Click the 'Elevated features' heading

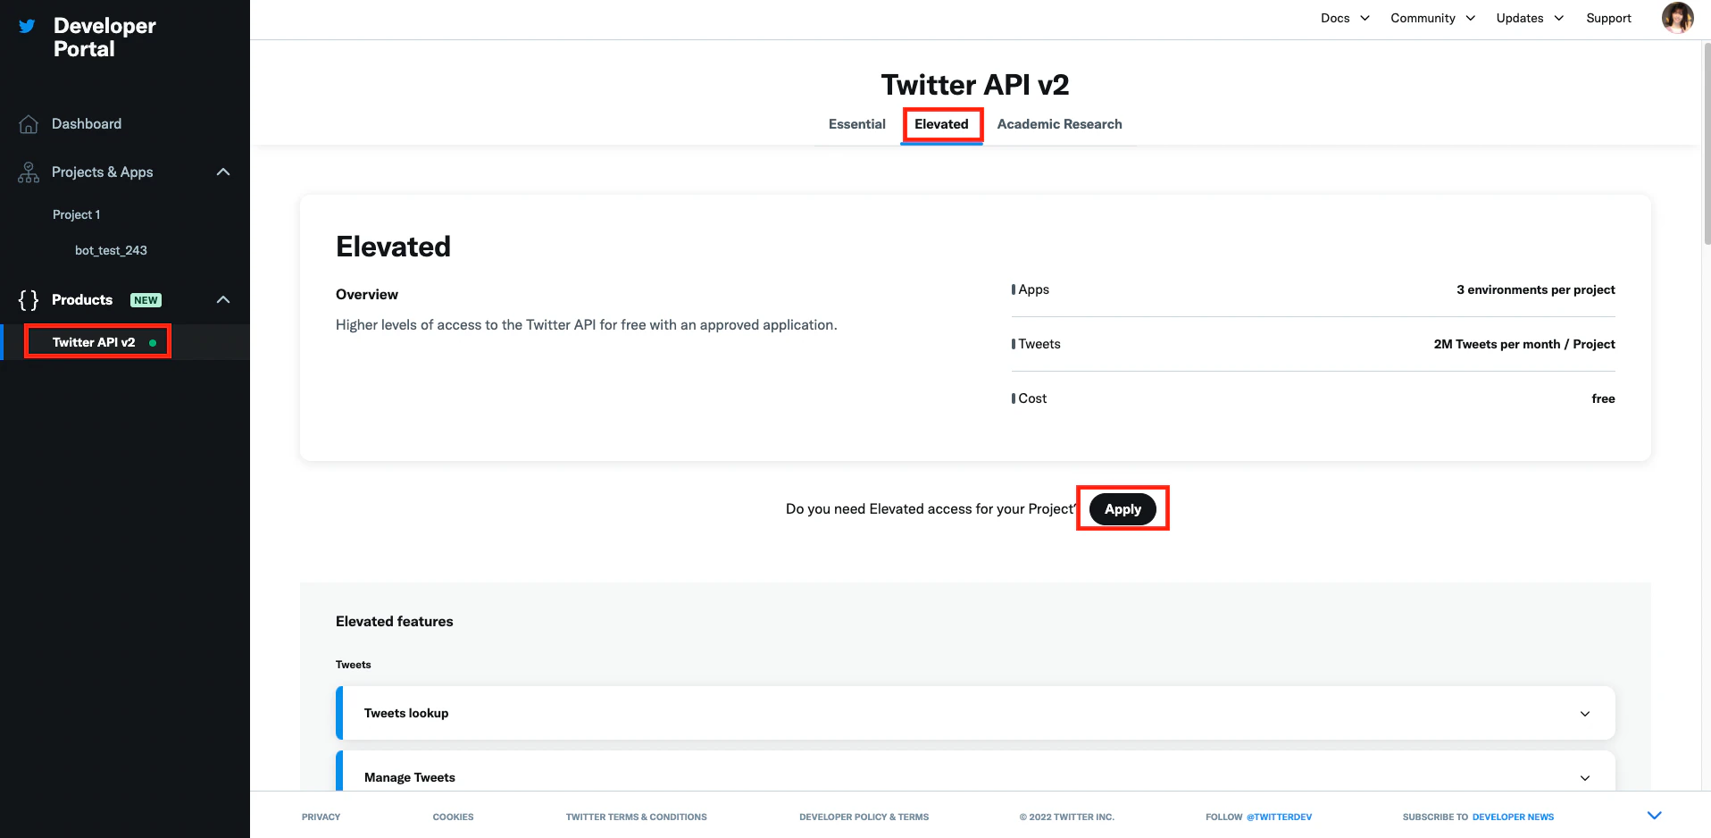point(394,621)
